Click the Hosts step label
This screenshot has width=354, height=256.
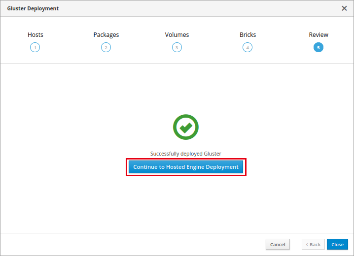[35, 34]
